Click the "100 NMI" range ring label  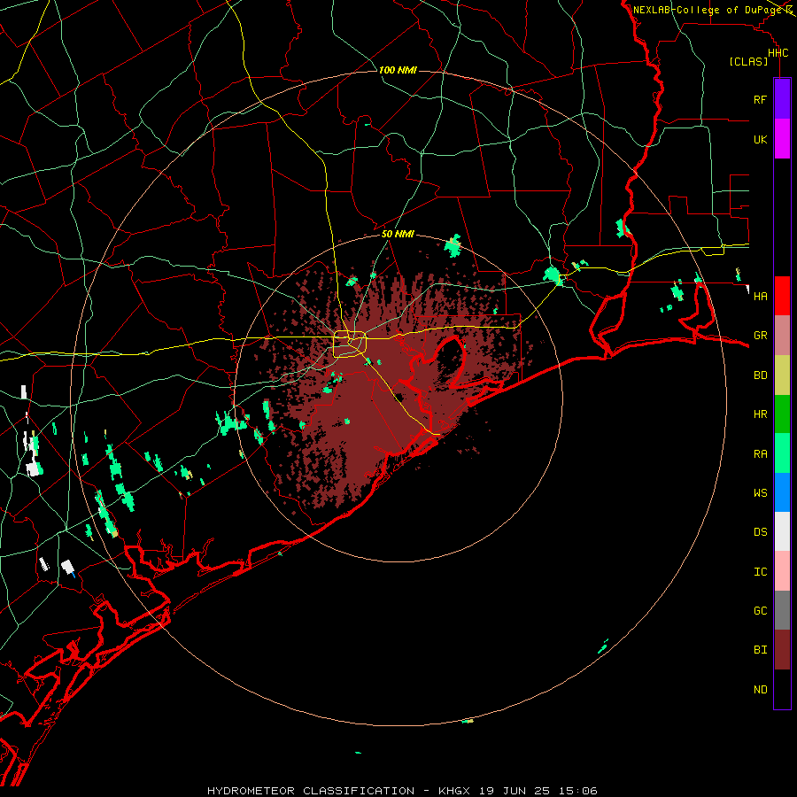tap(398, 70)
